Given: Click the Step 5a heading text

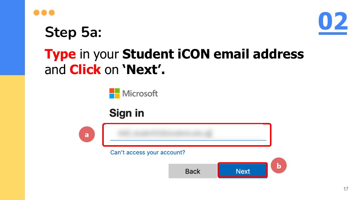Looking at the screenshot, I should [x=73, y=32].
